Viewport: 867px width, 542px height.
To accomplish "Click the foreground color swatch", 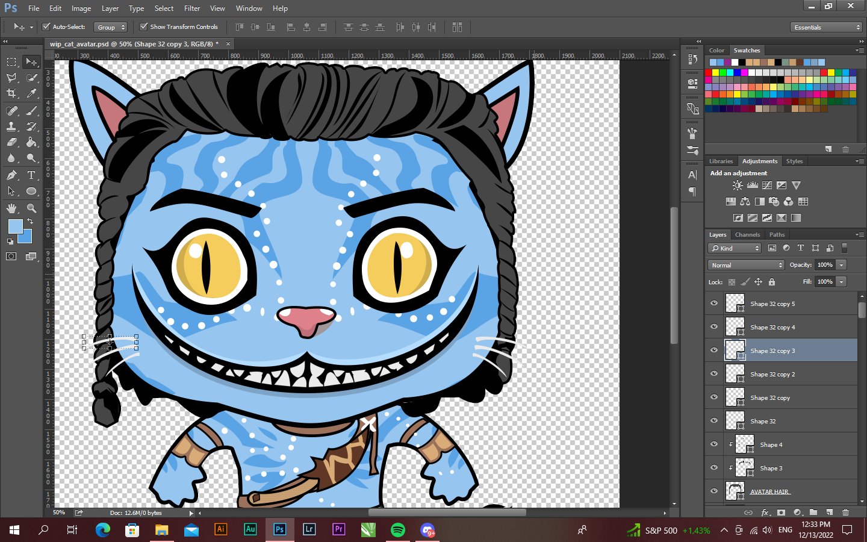I will 15,226.
